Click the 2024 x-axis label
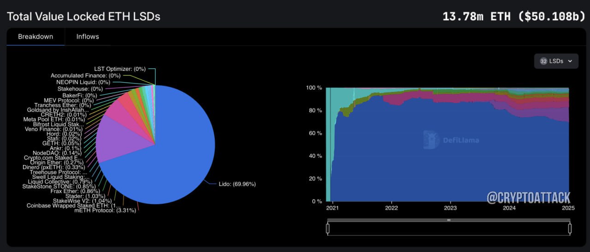The width and height of the screenshot is (590, 252). pyautogui.click(x=509, y=208)
